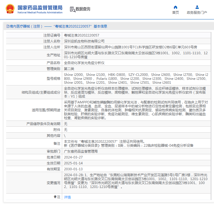Click the 审批部门 row label
The image size is (214, 204).
(53, 151)
